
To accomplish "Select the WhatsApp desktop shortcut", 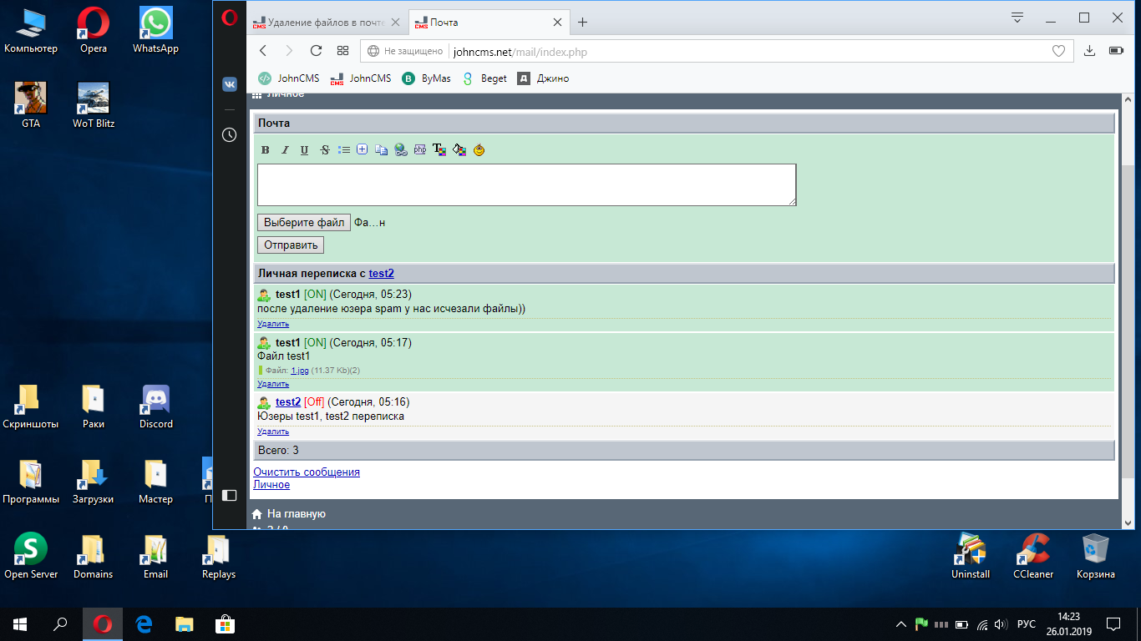I will (x=156, y=31).
